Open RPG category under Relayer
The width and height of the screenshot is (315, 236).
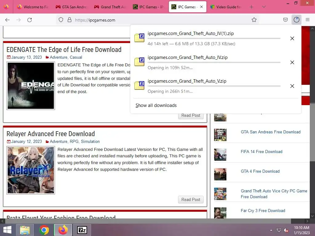74,141
